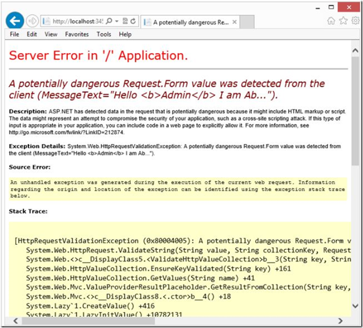Screen dimensions: 363x328
Task: Maximize the browser window
Action: tap(331, 7)
